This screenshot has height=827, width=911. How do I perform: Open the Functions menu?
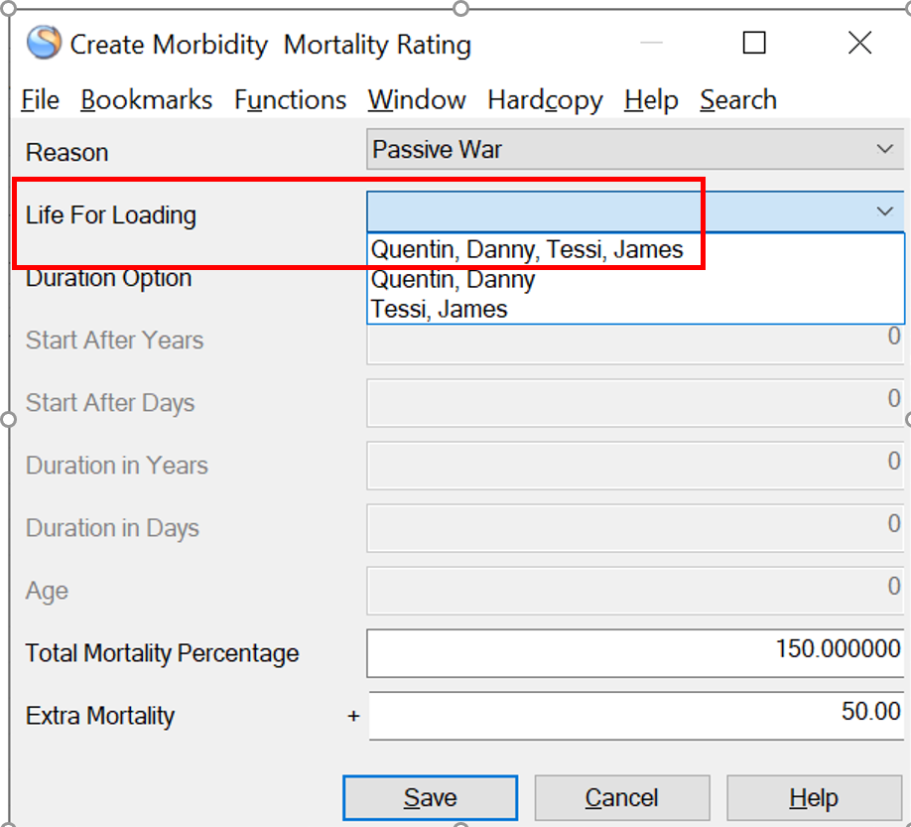(x=290, y=100)
